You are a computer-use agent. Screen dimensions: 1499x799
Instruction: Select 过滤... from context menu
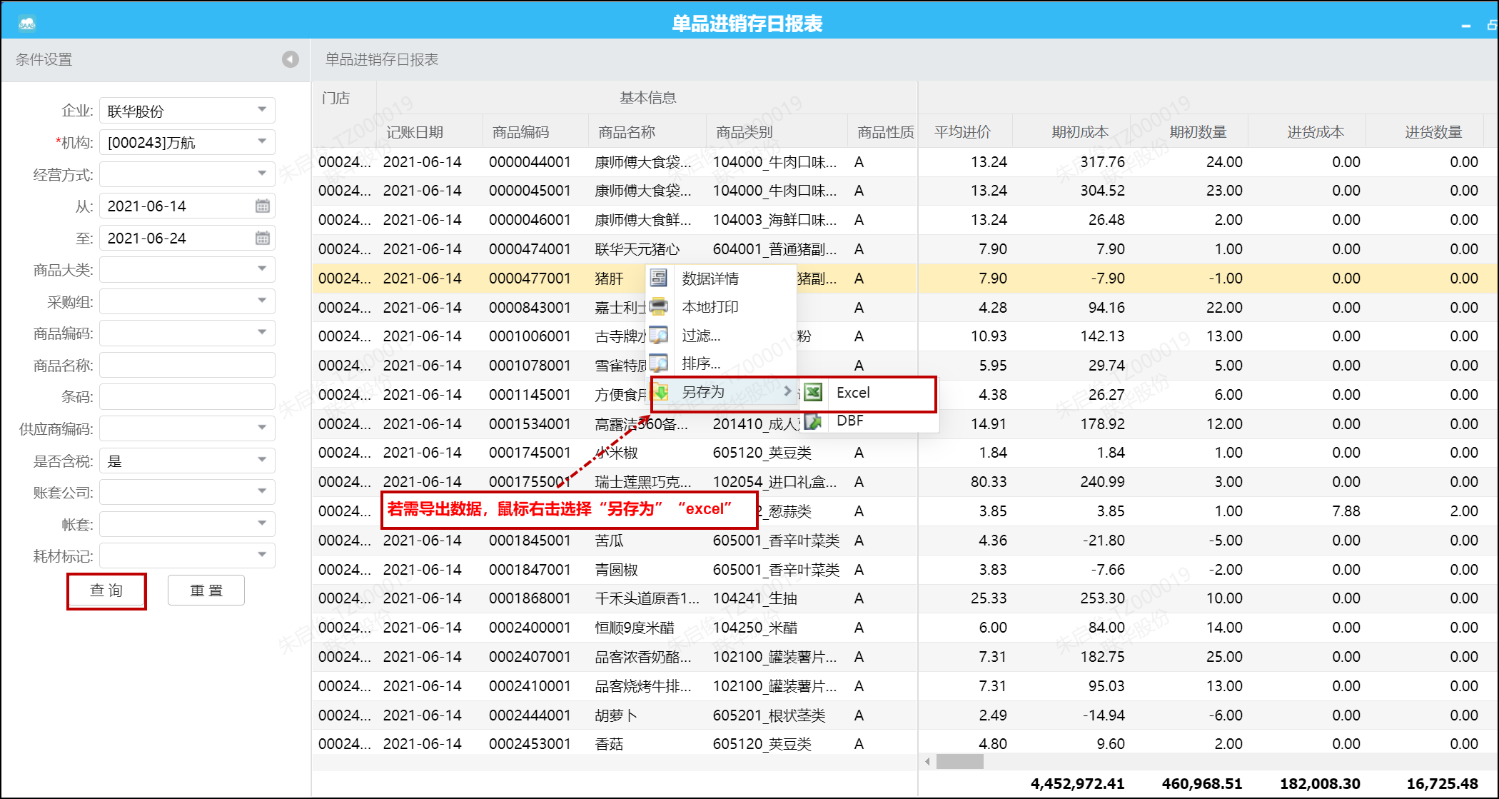pos(701,336)
